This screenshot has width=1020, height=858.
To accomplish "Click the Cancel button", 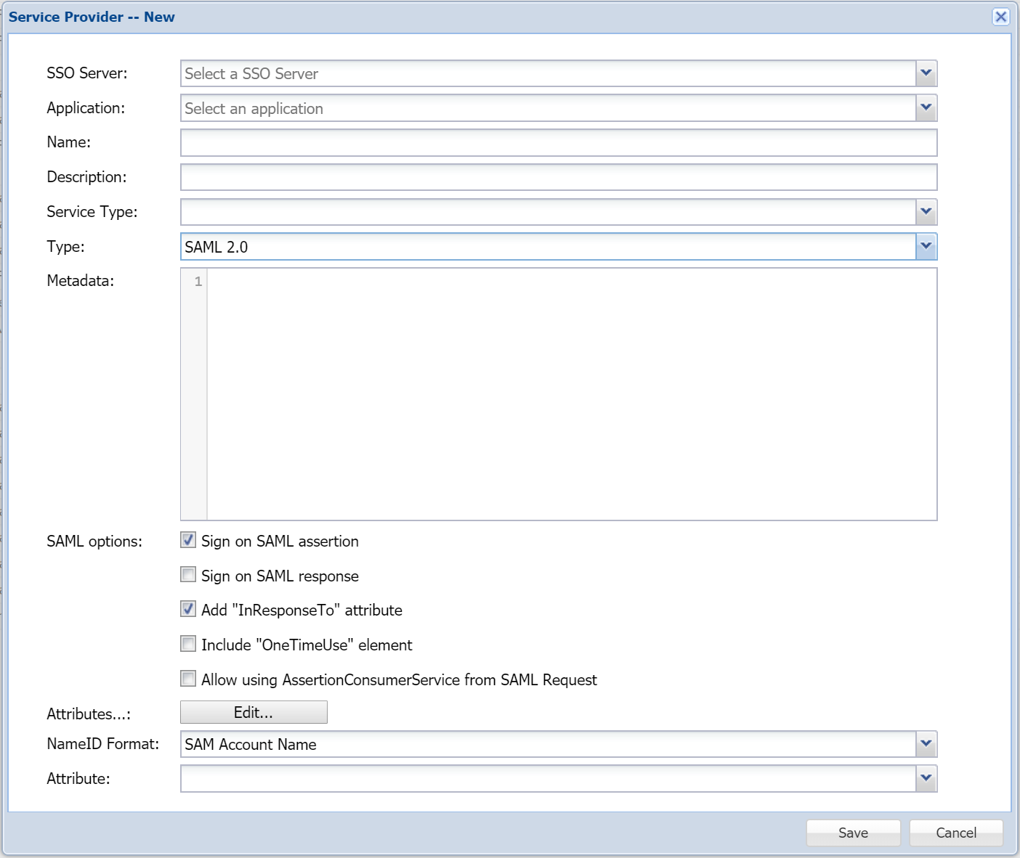I will [955, 833].
